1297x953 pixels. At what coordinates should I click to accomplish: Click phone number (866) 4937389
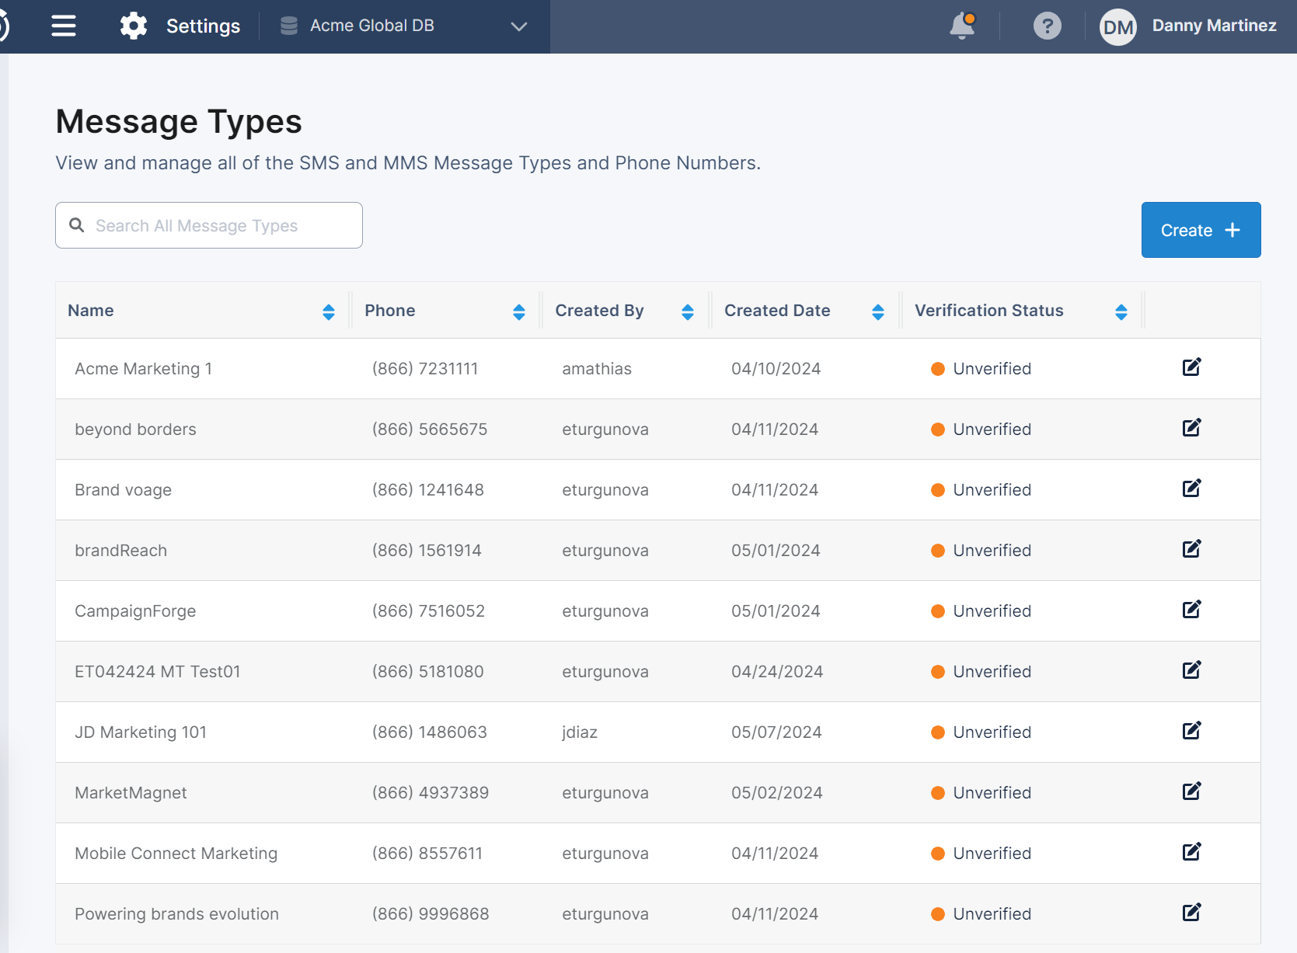coord(431,793)
